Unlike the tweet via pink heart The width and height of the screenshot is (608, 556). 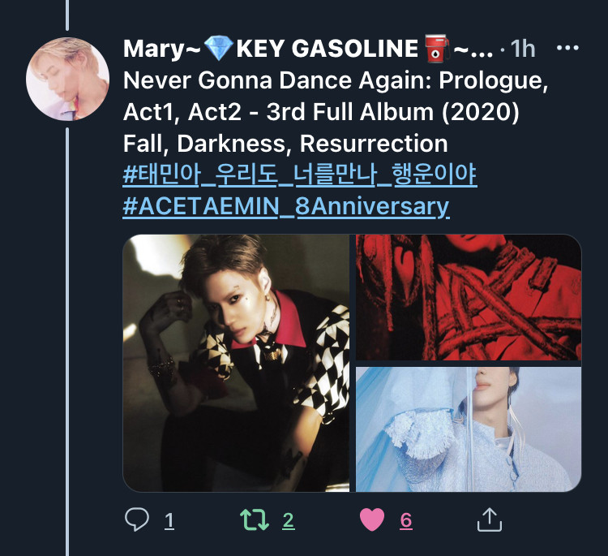[x=372, y=519]
